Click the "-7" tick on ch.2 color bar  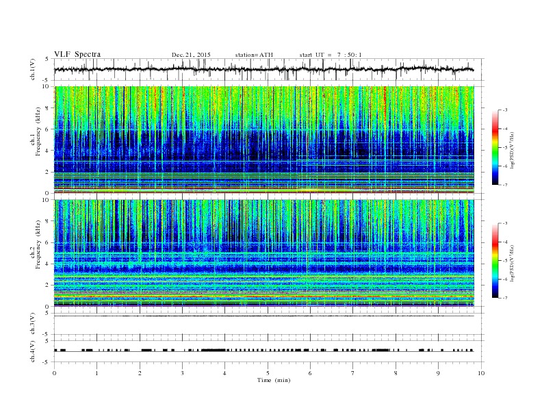[505, 298]
